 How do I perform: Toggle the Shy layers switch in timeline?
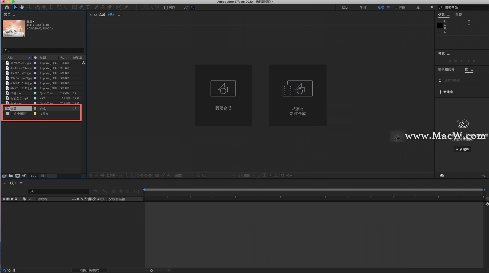(x=114, y=191)
